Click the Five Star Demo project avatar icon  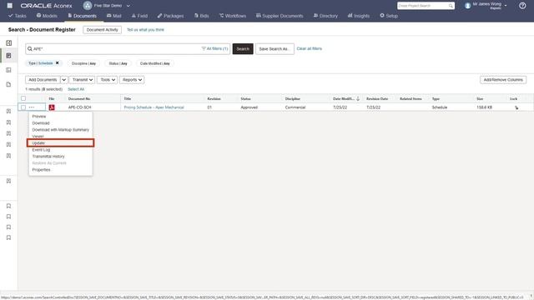point(88,6)
